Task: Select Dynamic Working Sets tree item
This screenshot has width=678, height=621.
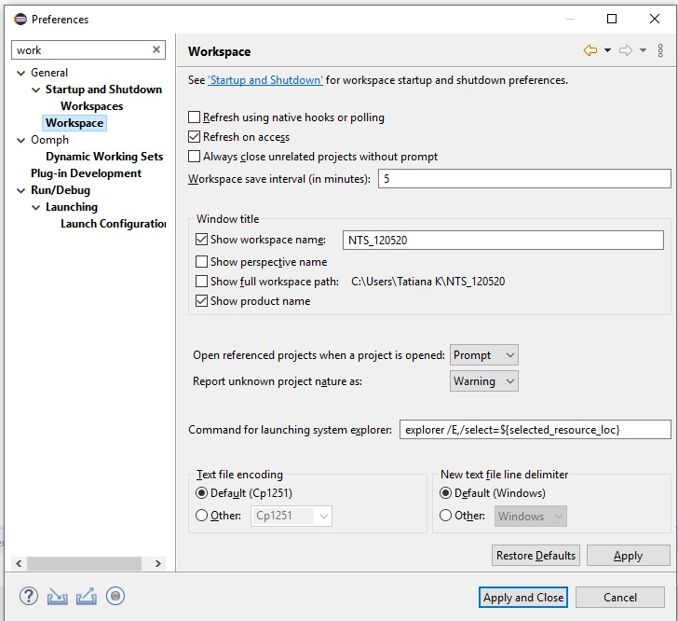Action: point(104,157)
